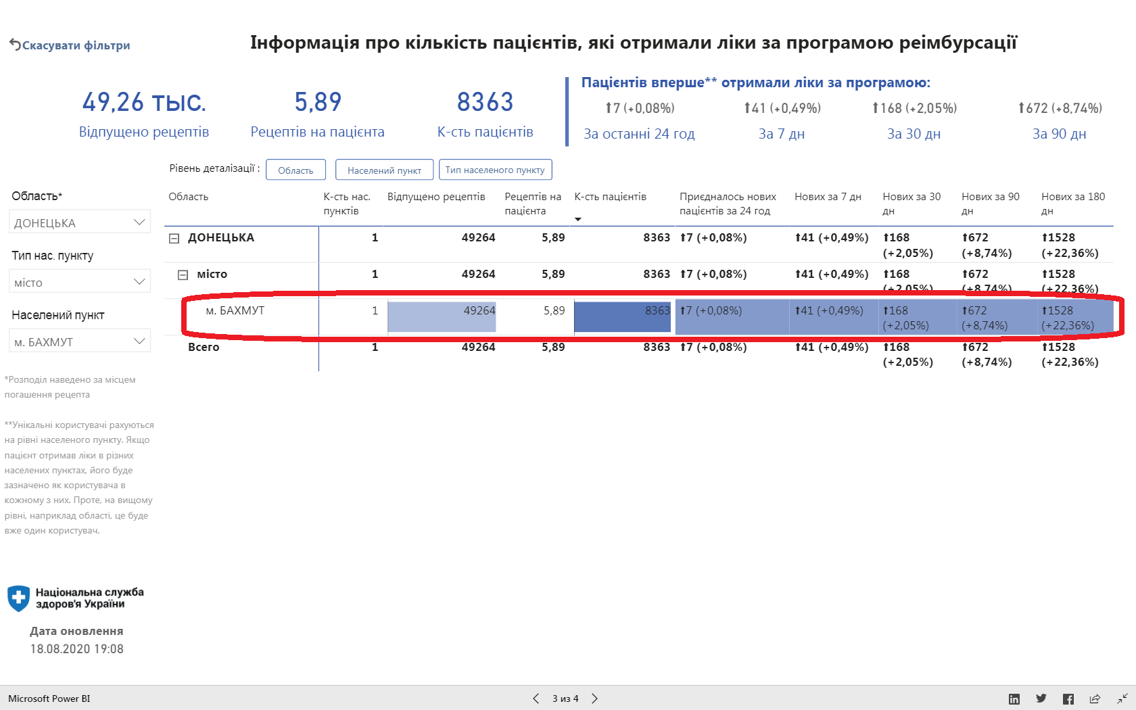
Task: Go to next report page arrow
Action: 594,699
